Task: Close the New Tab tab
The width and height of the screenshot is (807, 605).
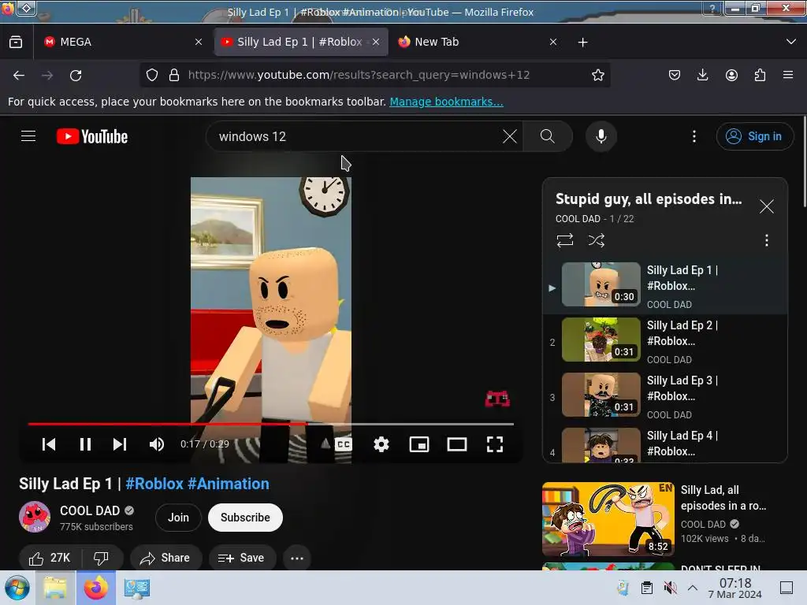Action: point(552,43)
